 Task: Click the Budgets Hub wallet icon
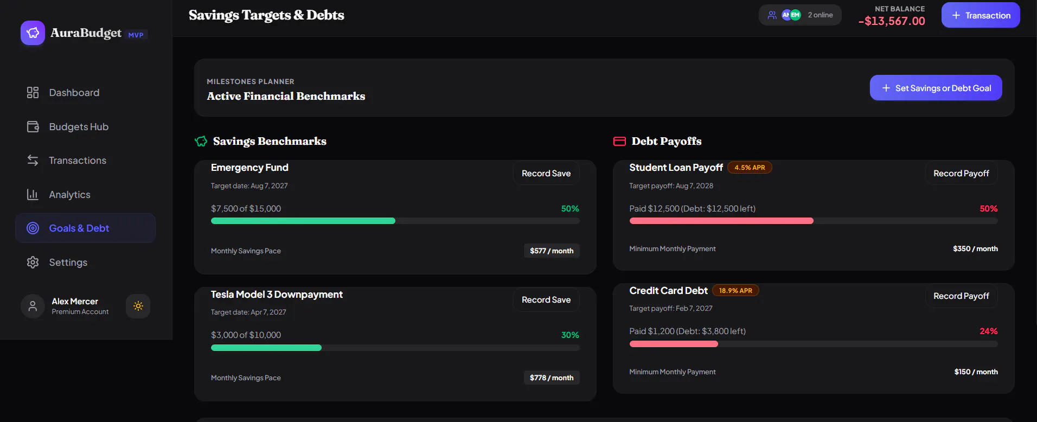33,127
